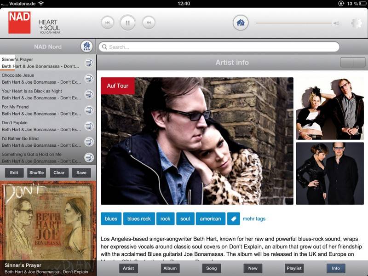Skip to the previous track

pyautogui.click(x=108, y=23)
